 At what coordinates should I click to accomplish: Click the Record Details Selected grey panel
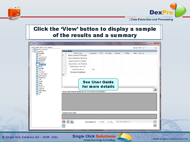pyautogui.click(x=109, y=102)
